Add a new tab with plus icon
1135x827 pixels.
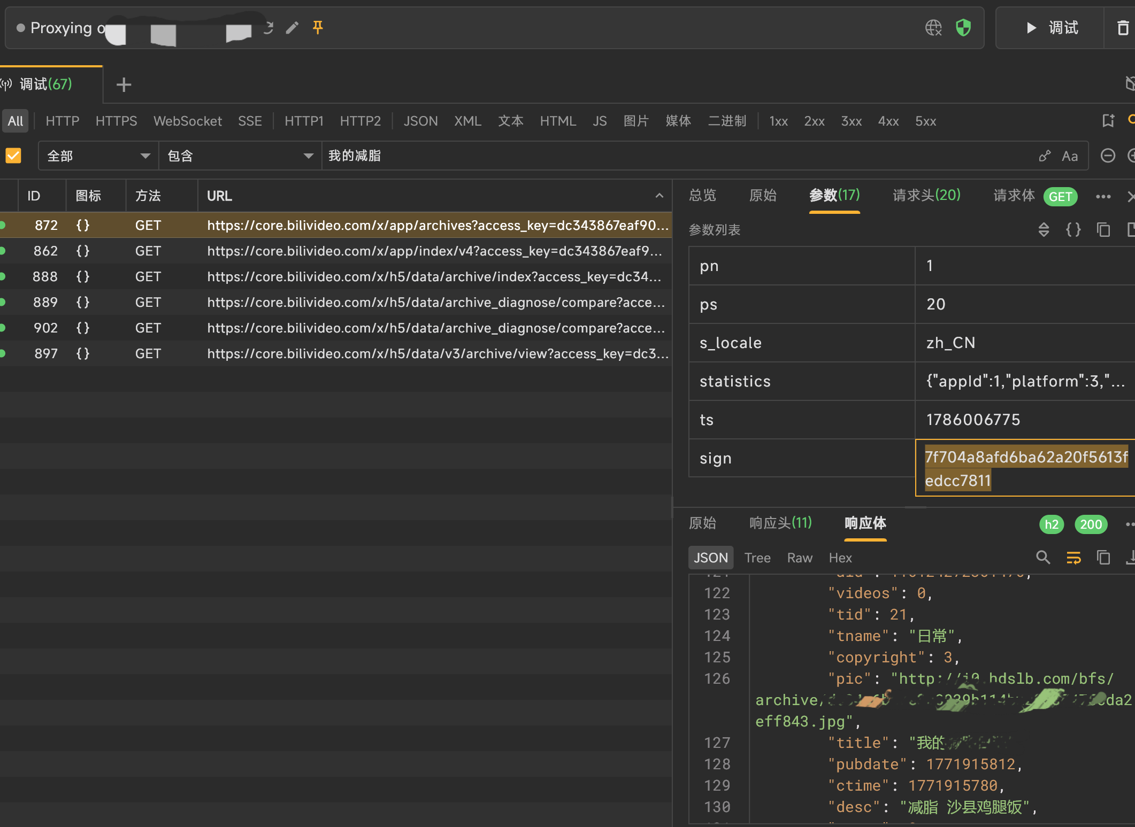click(x=124, y=84)
